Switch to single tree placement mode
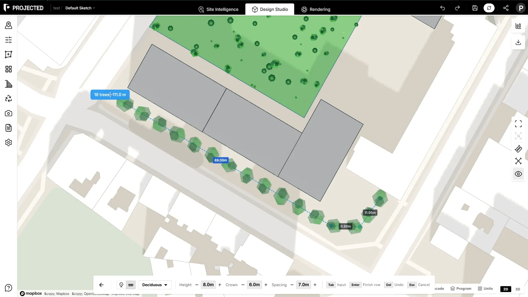 [121, 285]
